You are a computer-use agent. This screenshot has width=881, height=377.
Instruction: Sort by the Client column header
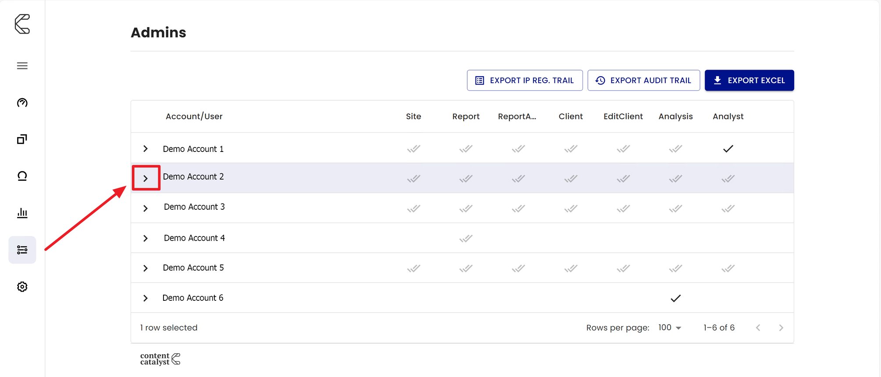tap(571, 116)
